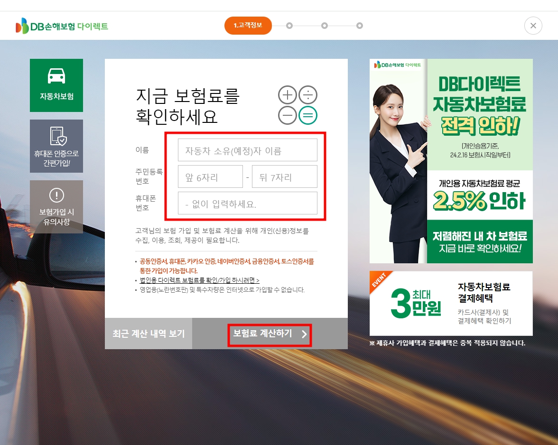Open the 자동차보험 car icon tile
Viewport: 558px width, 445px height.
coord(56,85)
